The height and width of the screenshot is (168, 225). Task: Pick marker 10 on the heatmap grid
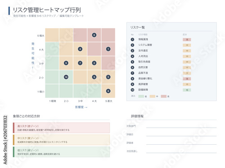[x=66, y=77]
